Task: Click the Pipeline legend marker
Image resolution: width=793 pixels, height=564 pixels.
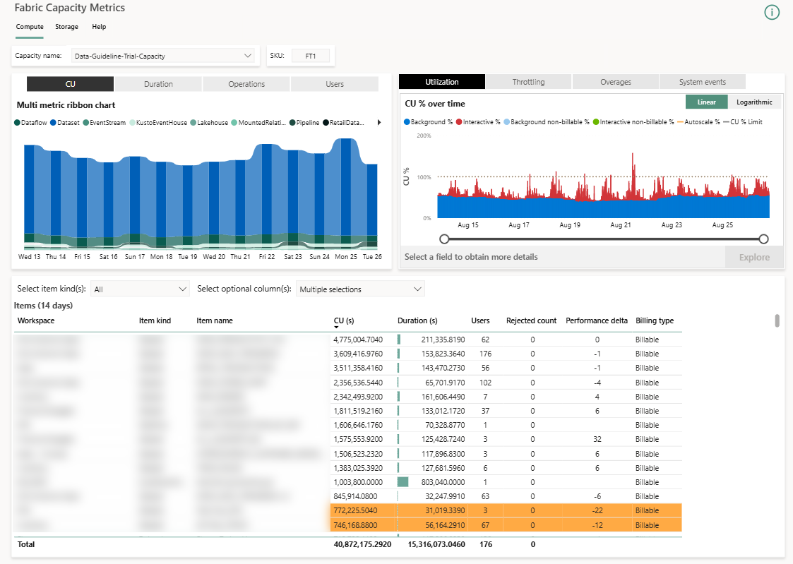Action: (292, 123)
